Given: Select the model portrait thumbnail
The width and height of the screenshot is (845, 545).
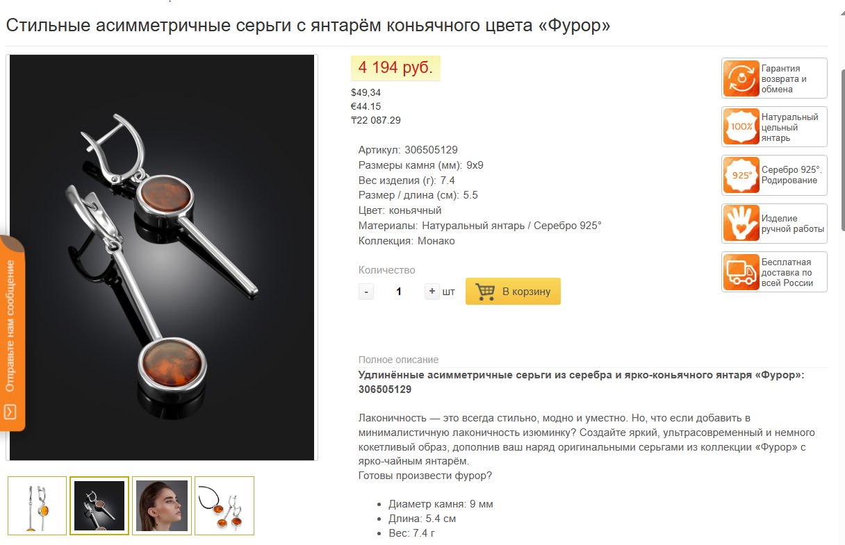Looking at the screenshot, I should pos(162,505).
